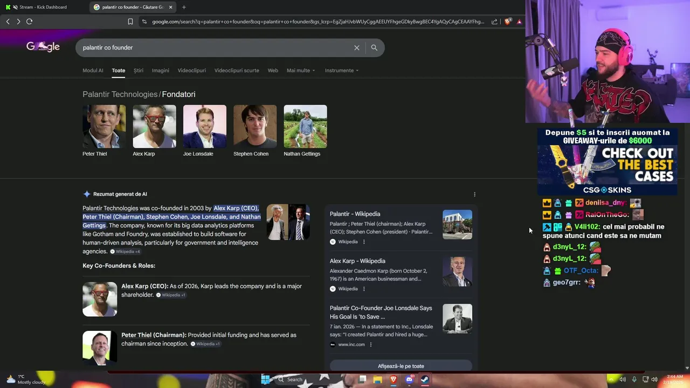Select chat user geo7grr
Screen dimensions: 690x388
567,282
